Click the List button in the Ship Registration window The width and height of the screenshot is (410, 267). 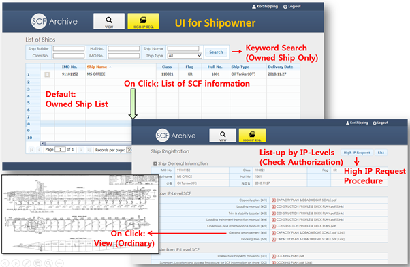tap(381, 153)
